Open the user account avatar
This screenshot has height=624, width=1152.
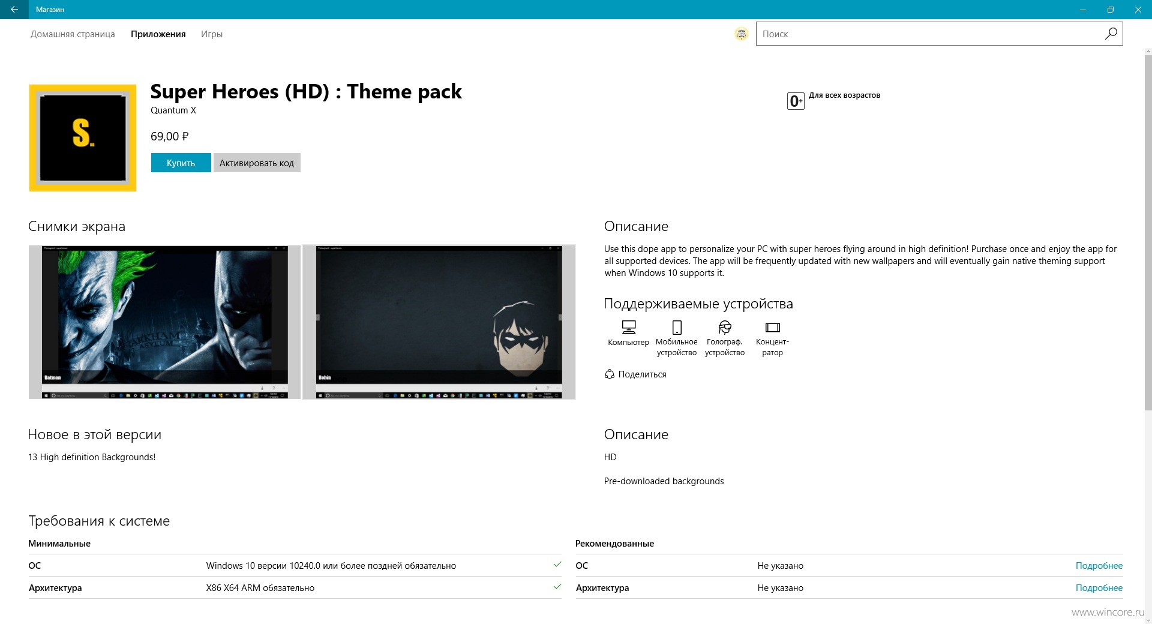pos(742,34)
